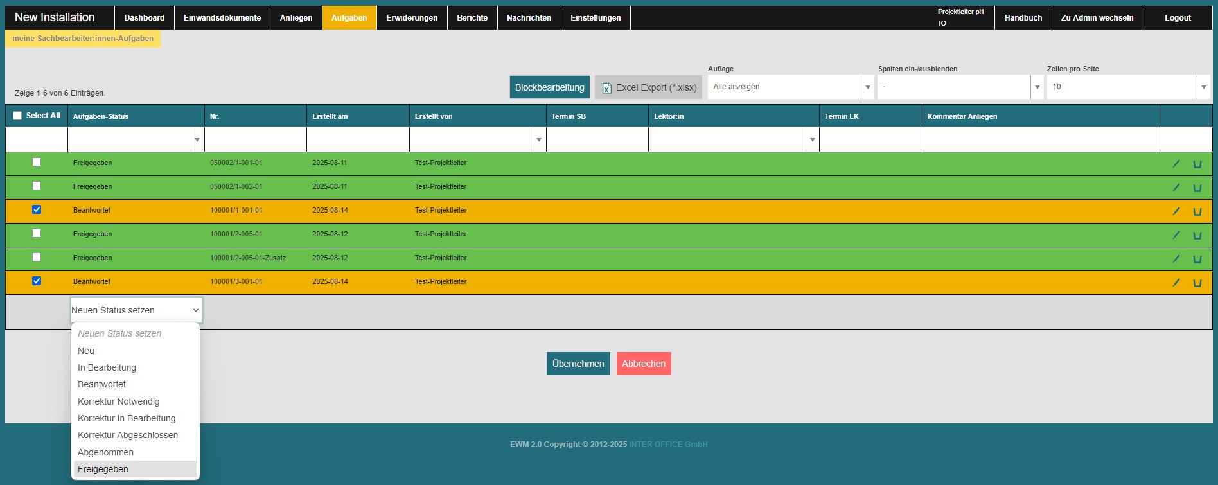1218x485 pixels.
Task: Tick the Select All checkbox
Action: tap(17, 116)
